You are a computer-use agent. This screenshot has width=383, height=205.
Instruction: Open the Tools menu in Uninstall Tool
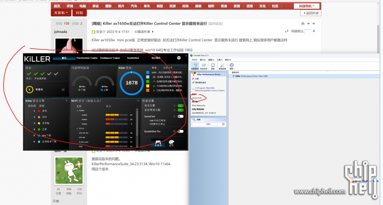(219, 60)
